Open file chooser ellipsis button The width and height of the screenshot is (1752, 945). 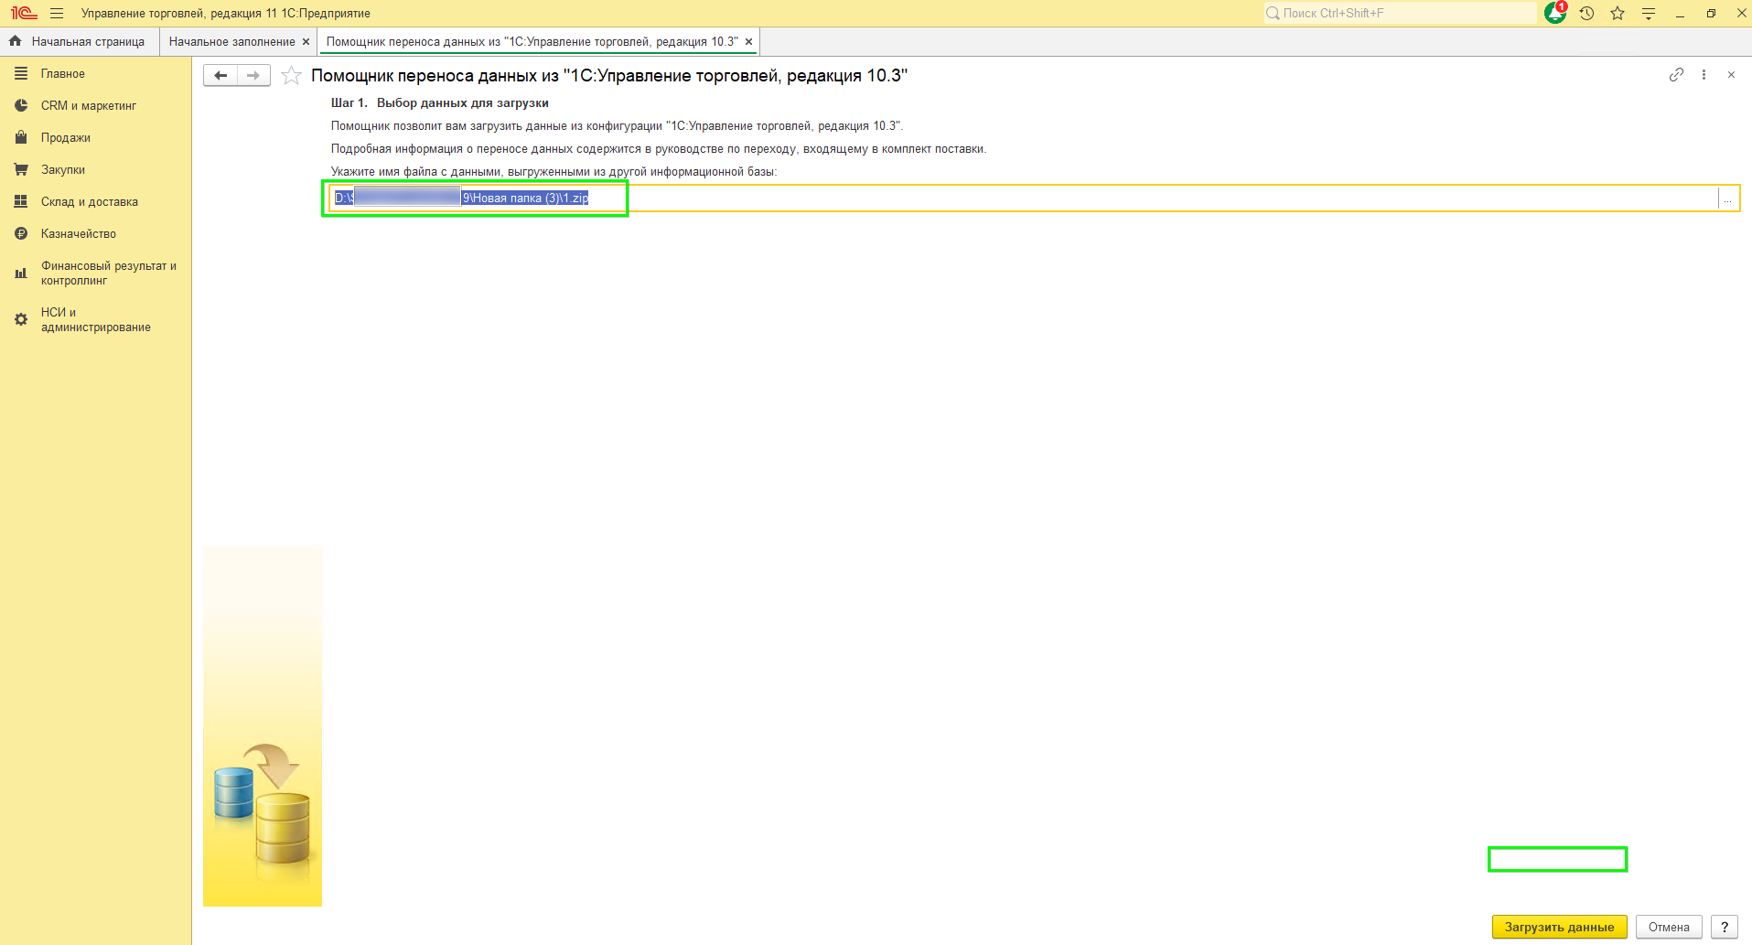(1727, 198)
